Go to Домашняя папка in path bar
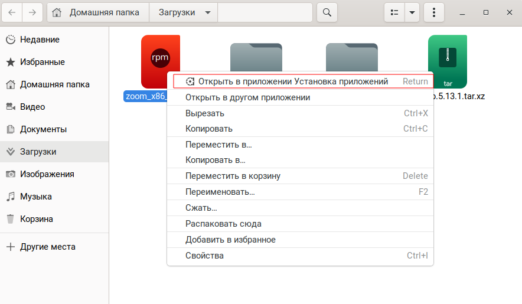 point(97,12)
